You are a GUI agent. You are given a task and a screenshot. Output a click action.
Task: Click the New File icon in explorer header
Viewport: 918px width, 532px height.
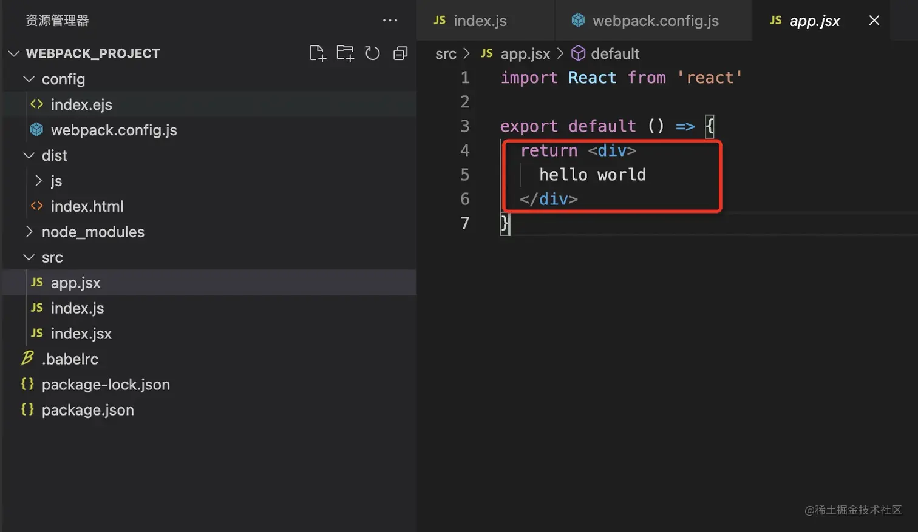point(318,53)
